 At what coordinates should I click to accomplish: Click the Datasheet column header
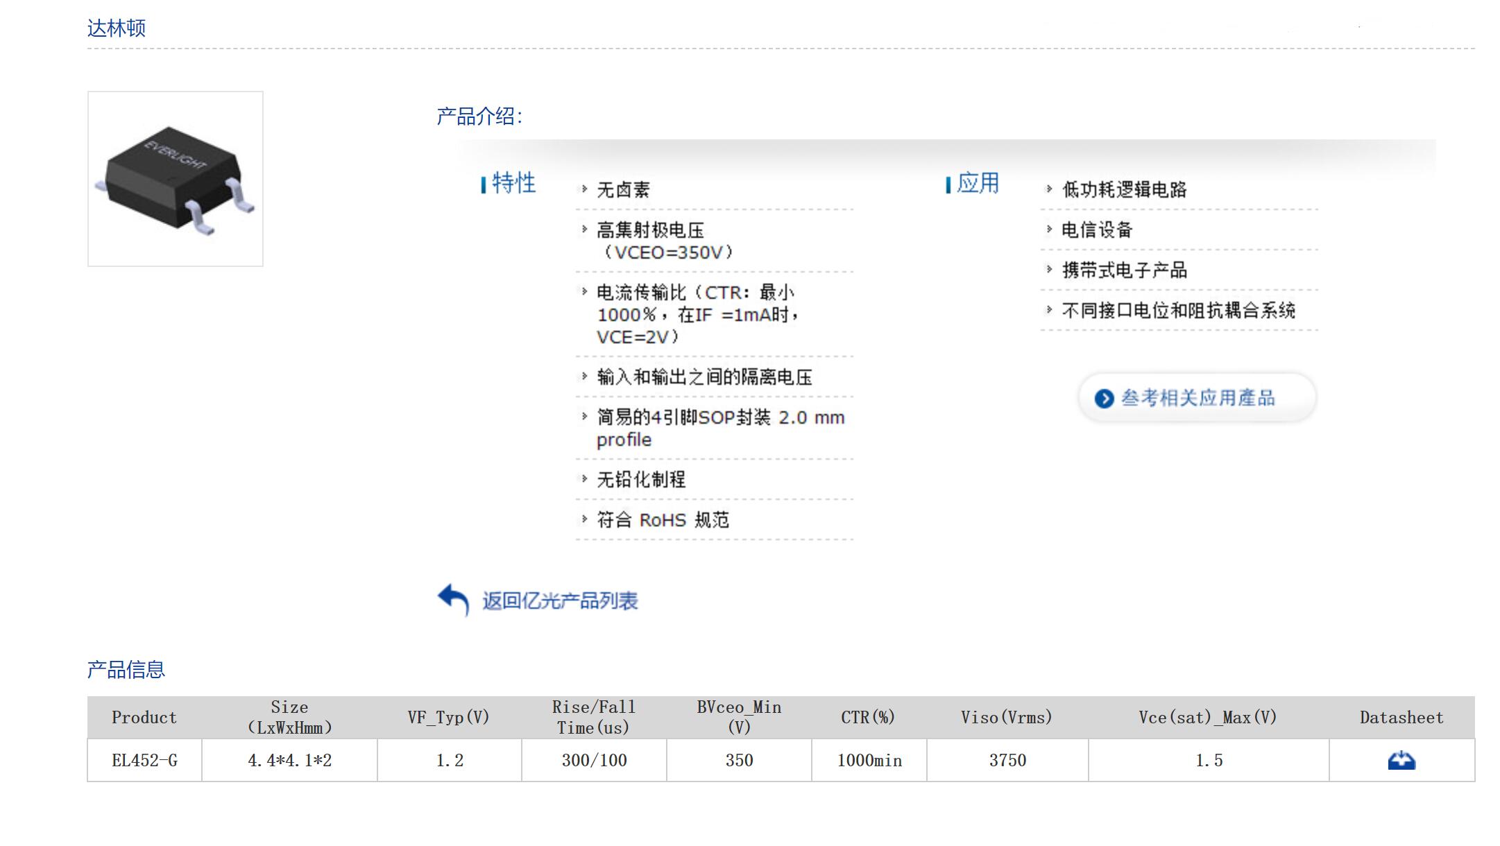pos(1401,718)
